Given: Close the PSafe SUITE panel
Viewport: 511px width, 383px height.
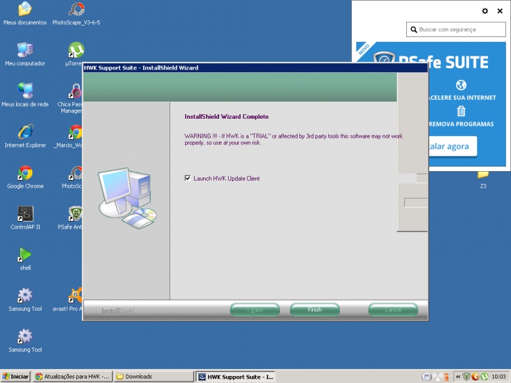Looking at the screenshot, I should tap(500, 11).
